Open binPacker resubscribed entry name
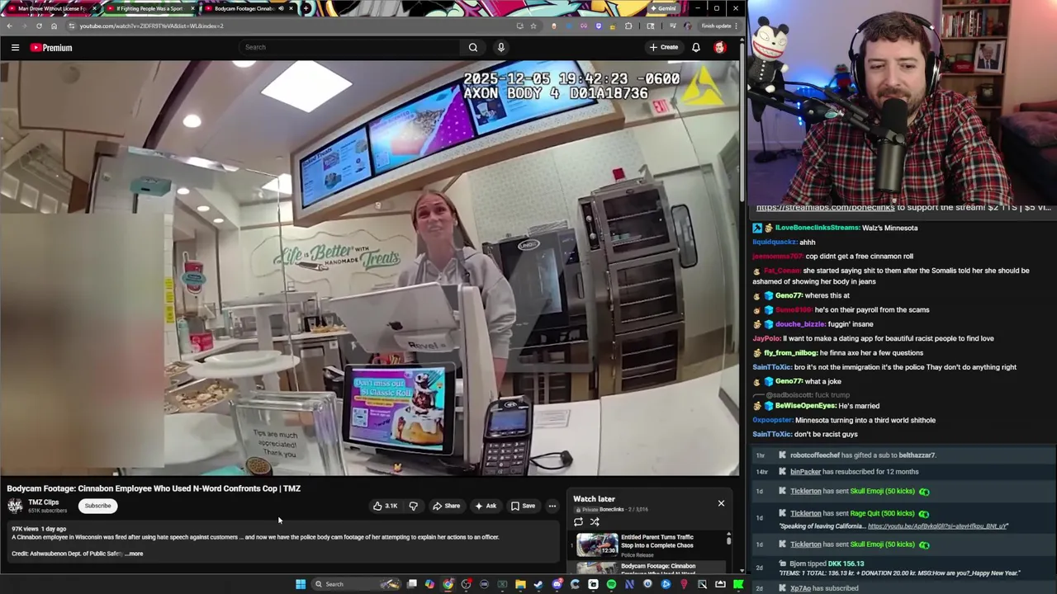Viewport: 1057px width, 594px height. pos(805,472)
